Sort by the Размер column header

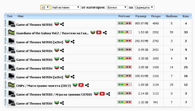[141, 16]
